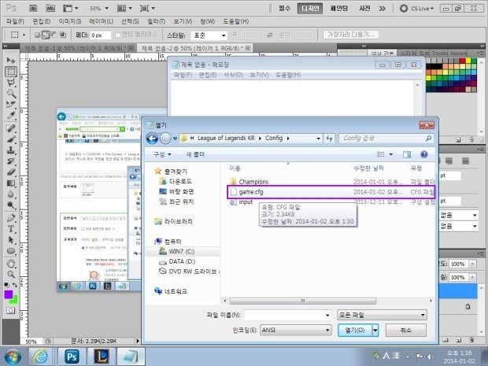
Task: Choose the Horizontal Type tool
Action: point(11,229)
